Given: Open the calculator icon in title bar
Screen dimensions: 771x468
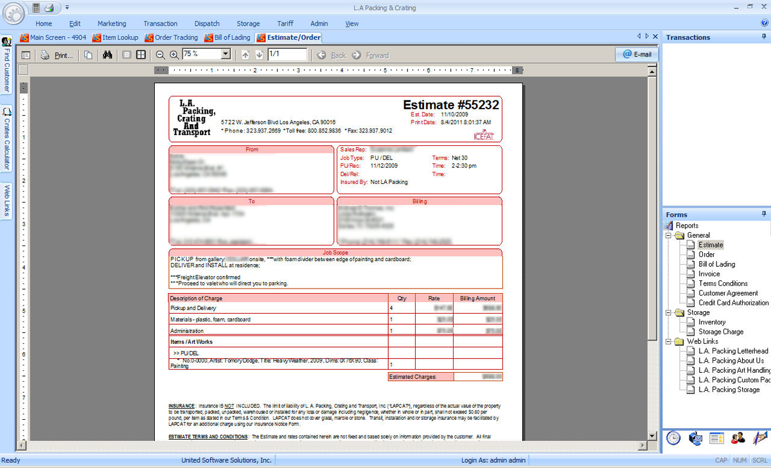Looking at the screenshot, I should tap(35, 8).
